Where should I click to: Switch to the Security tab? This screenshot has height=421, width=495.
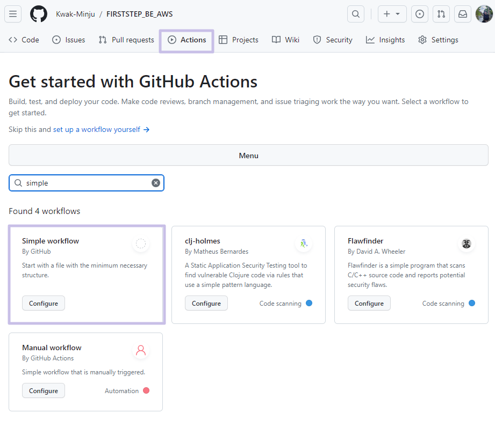[x=333, y=40]
